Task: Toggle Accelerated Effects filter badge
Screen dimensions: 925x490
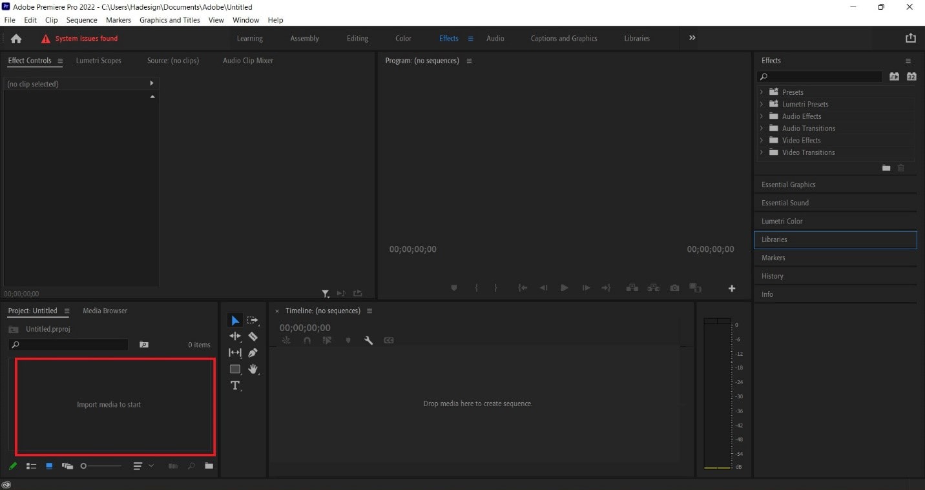Action: click(x=894, y=76)
